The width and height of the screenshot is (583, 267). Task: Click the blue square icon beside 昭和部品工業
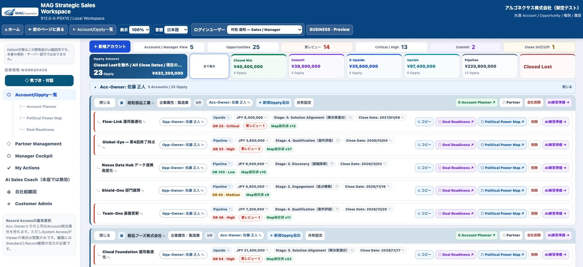tap(122, 103)
